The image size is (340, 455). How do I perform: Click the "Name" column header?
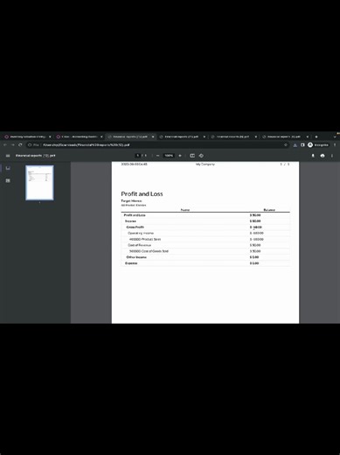[185, 210]
